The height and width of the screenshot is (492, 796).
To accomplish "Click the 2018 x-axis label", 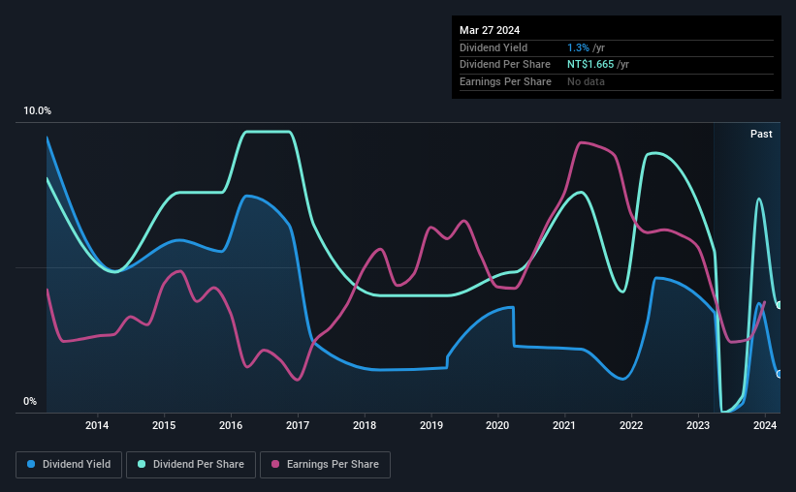I will point(365,425).
